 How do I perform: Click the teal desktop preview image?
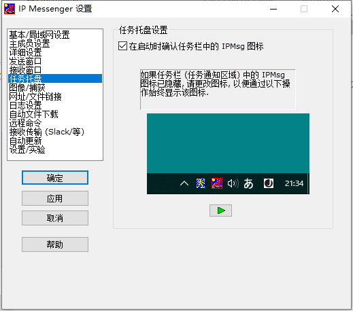click(228, 153)
